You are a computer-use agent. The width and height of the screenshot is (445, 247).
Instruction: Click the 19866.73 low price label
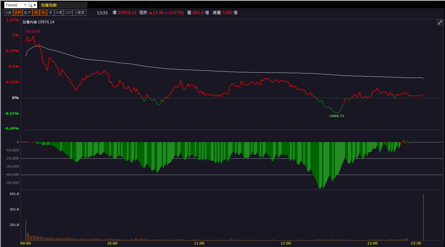336,116
